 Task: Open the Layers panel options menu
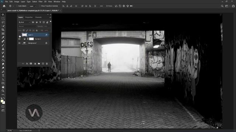coord(50,17)
